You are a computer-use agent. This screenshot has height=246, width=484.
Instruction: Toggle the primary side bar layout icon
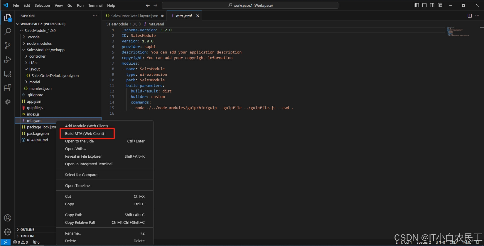pos(417,5)
